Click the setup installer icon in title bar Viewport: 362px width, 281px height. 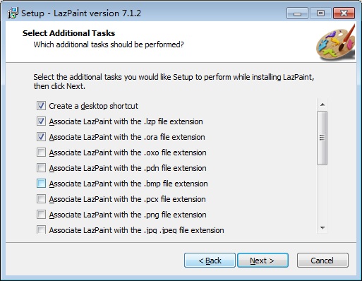pyautogui.click(x=13, y=13)
